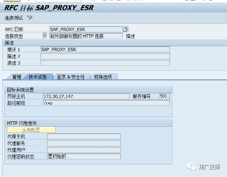
Task: Click the 代理密码状态 label
Action: click(x=21, y=157)
